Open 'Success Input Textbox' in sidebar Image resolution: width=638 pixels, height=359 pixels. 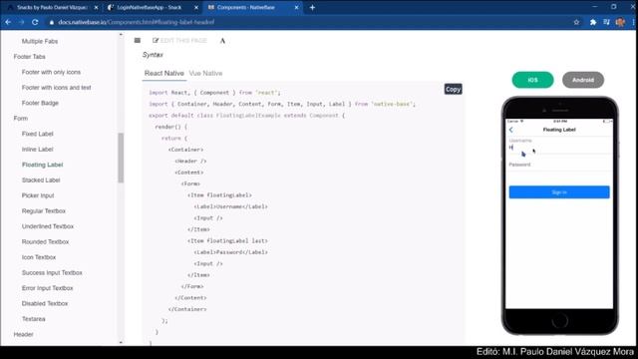(x=52, y=273)
